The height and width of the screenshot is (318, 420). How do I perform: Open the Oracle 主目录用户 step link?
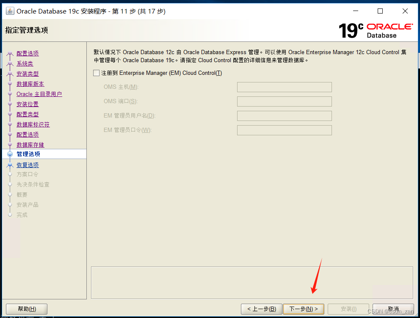(39, 94)
